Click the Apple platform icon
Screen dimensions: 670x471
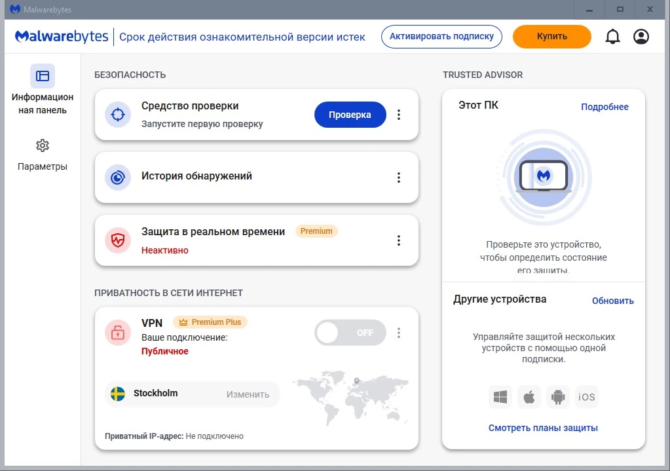coord(529,397)
